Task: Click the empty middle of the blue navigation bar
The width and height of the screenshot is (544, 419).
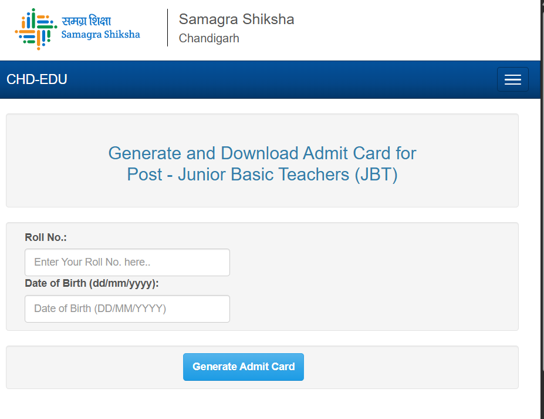Action: click(x=282, y=79)
